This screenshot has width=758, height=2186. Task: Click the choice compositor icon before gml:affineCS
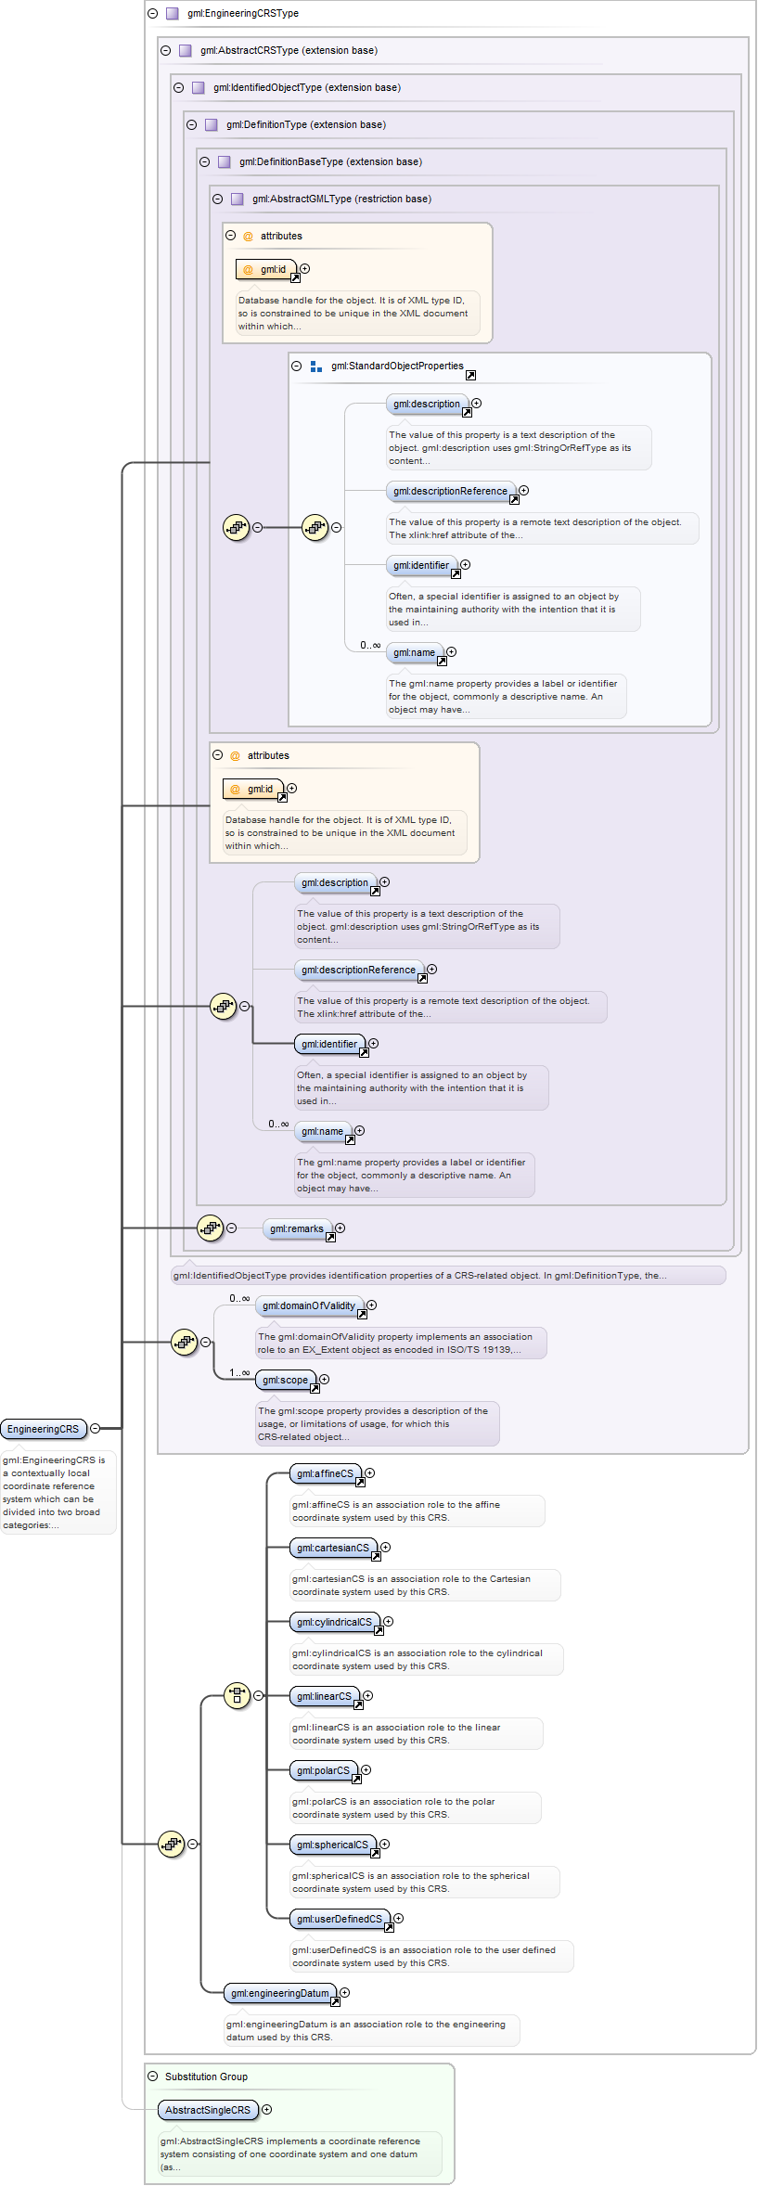pyautogui.click(x=238, y=1695)
